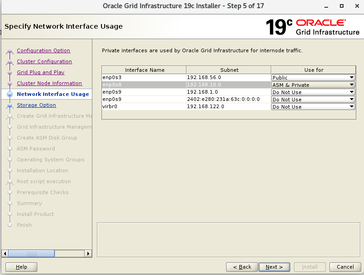The image size is (364, 275).
Task: Open Use for dropdown for IPv6 enp0s9 row
Action: pyautogui.click(x=313, y=100)
